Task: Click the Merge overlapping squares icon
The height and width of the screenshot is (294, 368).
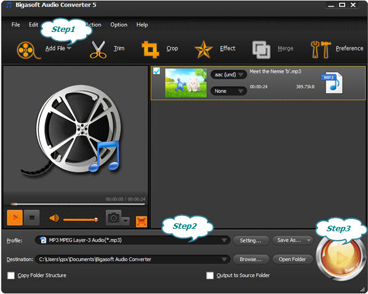Action: (x=261, y=49)
